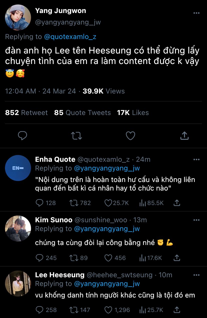The height and width of the screenshot is (318, 207).
Task: Open more options on Kim Sunoo's reply
Action: click(196, 220)
